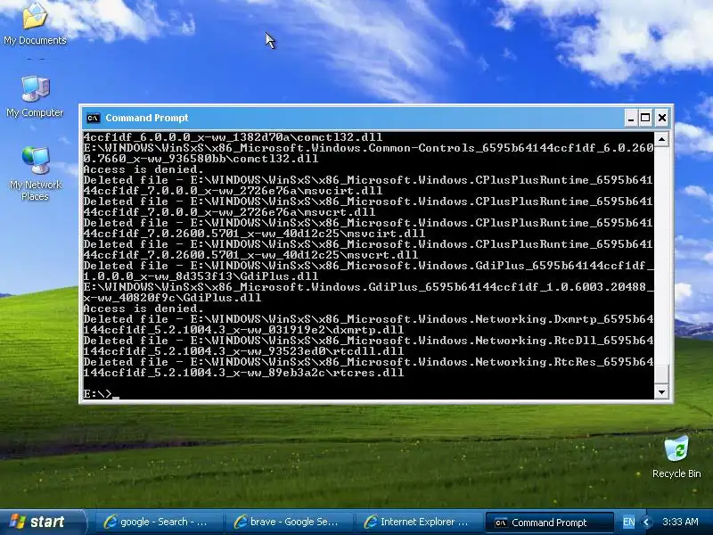
Task: Switch to the Internet Explorer taskbar window
Action: [418, 522]
